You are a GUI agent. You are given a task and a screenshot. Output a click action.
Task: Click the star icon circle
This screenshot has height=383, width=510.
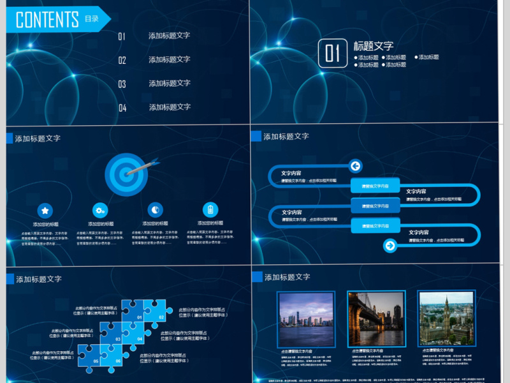tap(45, 209)
